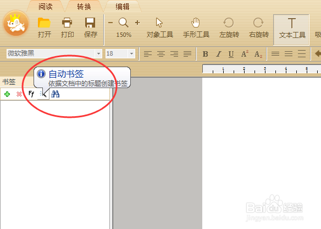The image size is (321, 229).
Task: Open the font size 18 dropdown arrow
Action: coord(131,54)
